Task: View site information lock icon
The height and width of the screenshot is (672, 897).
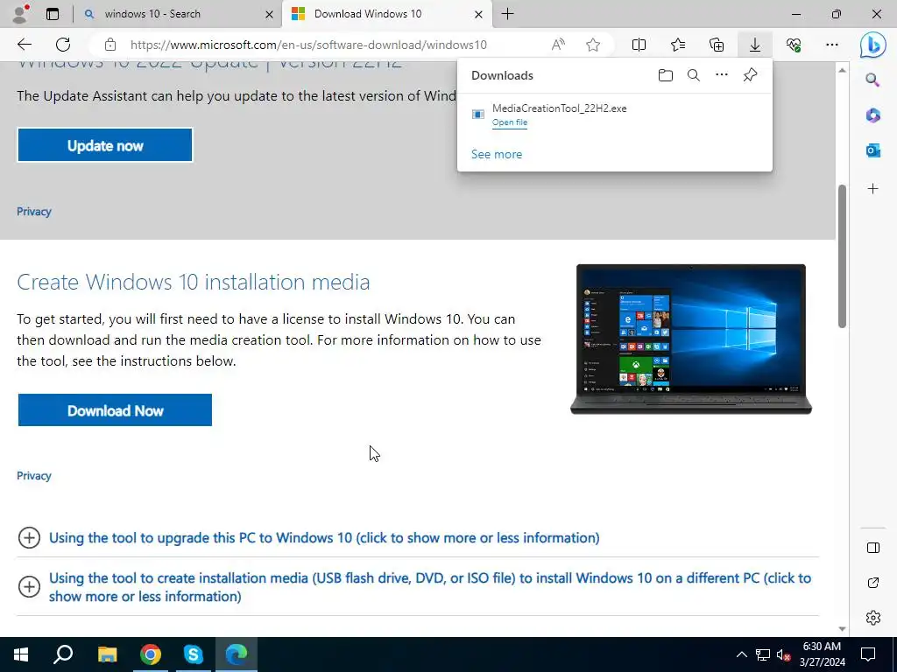Action: [x=110, y=45]
